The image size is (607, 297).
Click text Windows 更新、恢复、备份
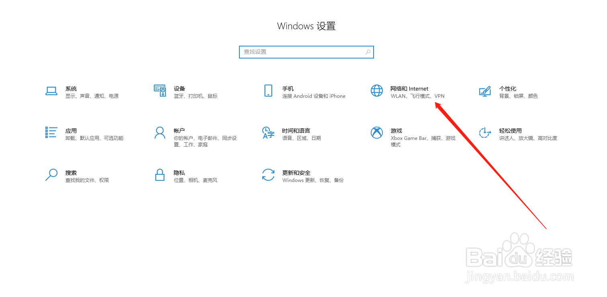point(313,180)
